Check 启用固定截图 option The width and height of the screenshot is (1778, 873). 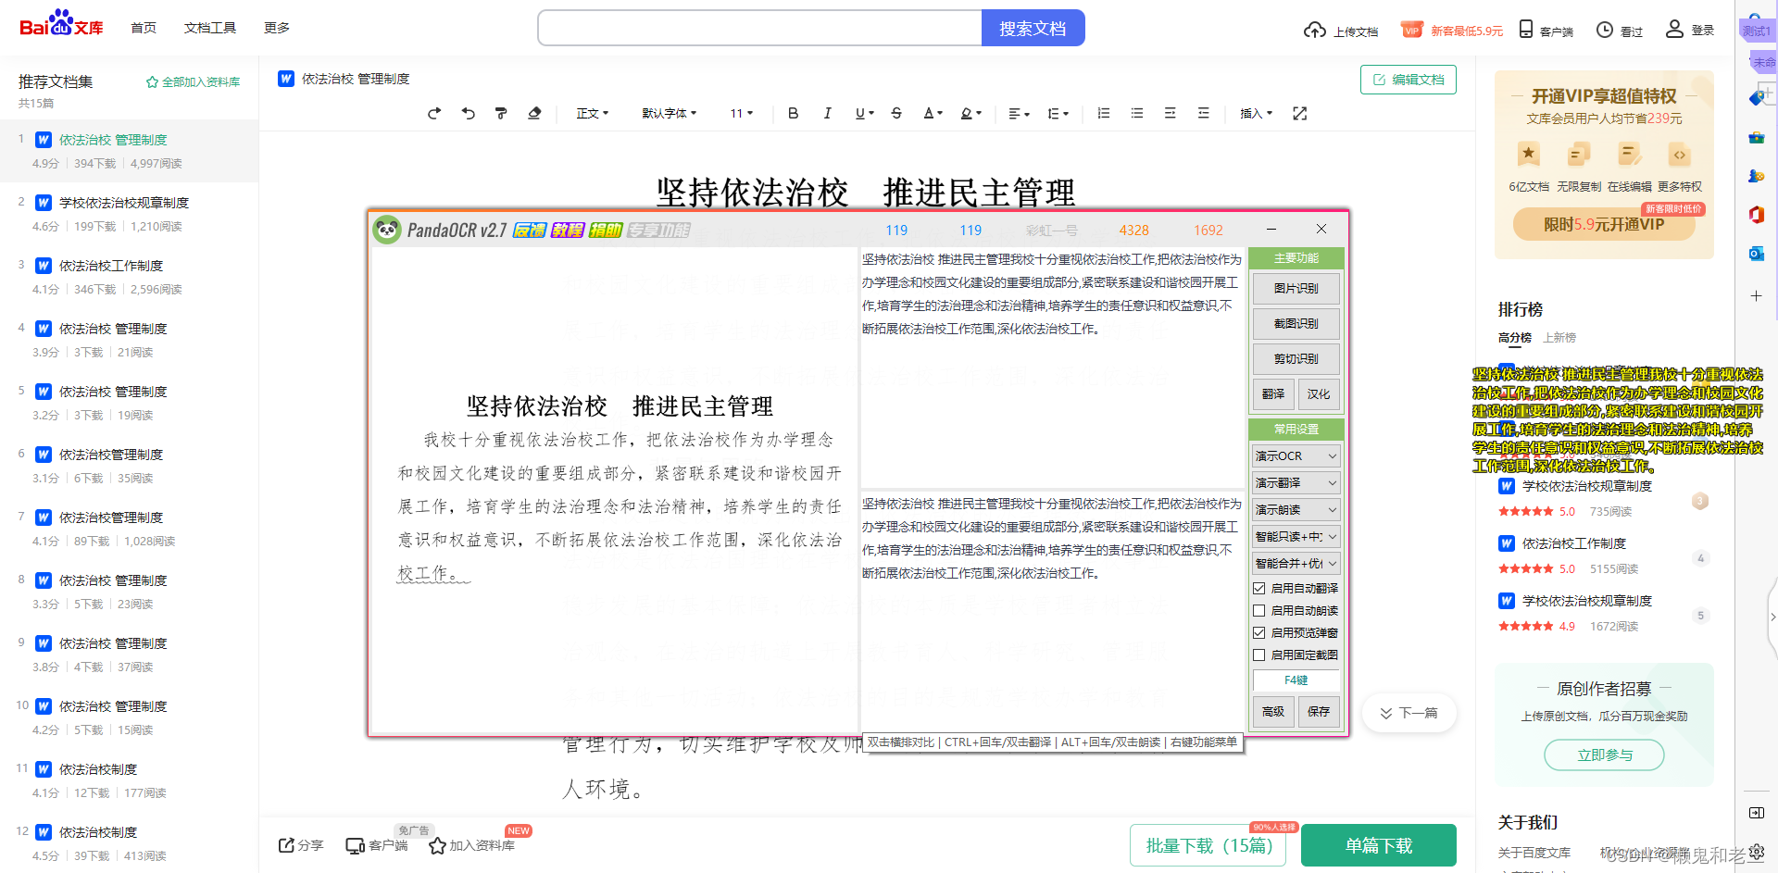1258,655
